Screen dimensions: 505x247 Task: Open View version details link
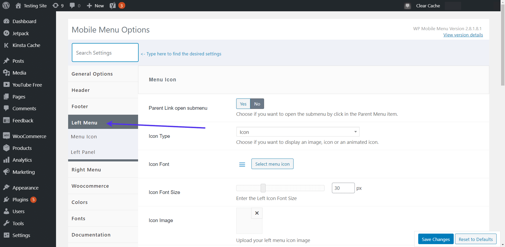tap(463, 35)
